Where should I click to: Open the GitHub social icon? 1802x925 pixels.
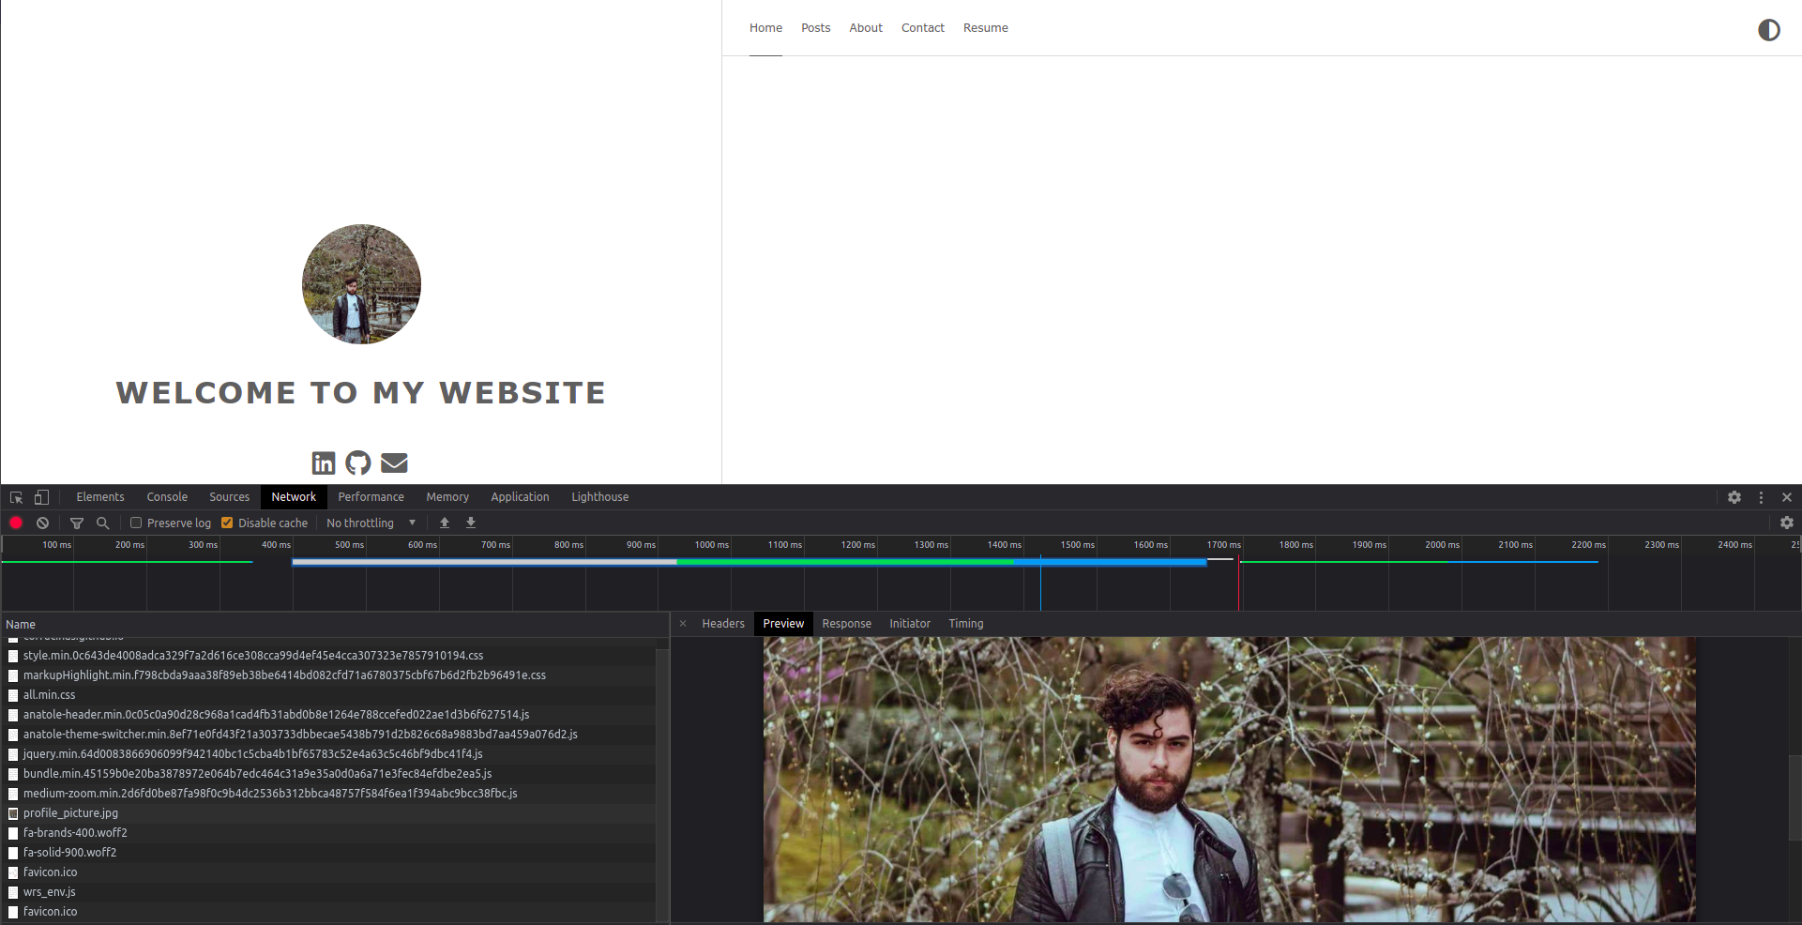[x=358, y=462]
